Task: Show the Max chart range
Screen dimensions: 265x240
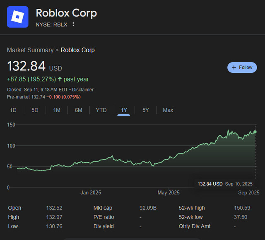Action: coord(168,110)
